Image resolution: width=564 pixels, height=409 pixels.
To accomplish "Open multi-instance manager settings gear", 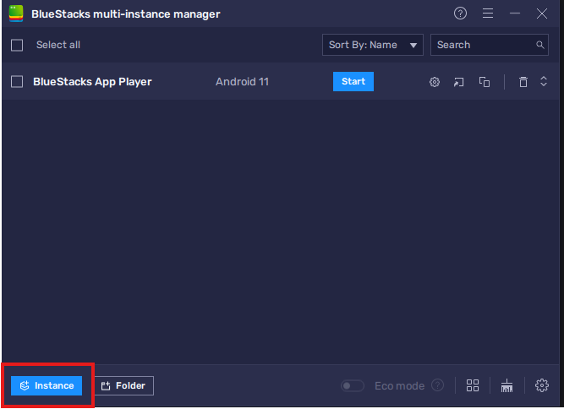I will click(542, 385).
